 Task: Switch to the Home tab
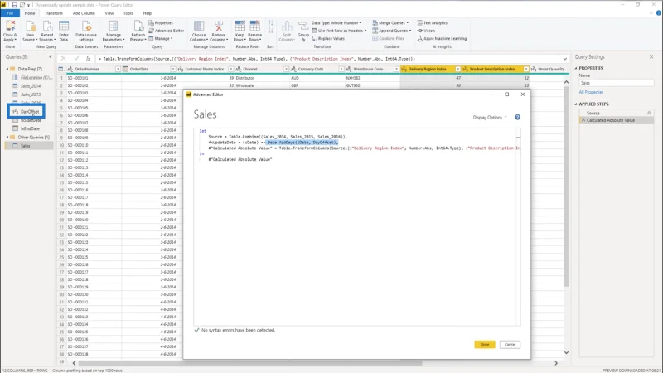tap(30, 13)
